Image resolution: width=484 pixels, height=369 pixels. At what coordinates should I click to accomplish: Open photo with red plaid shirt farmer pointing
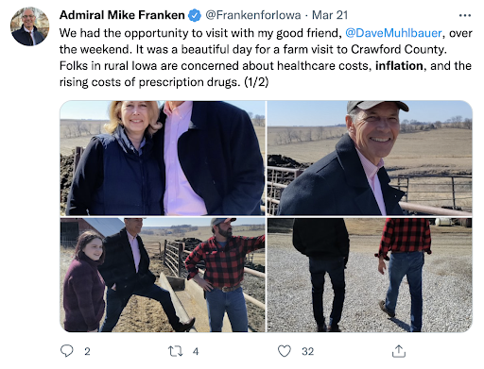tap(163, 275)
